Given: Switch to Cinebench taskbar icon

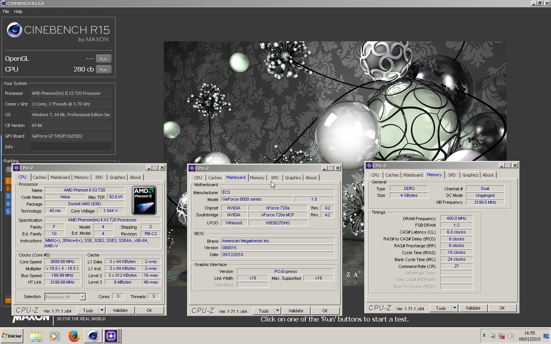Looking at the screenshot, I should point(93,336).
